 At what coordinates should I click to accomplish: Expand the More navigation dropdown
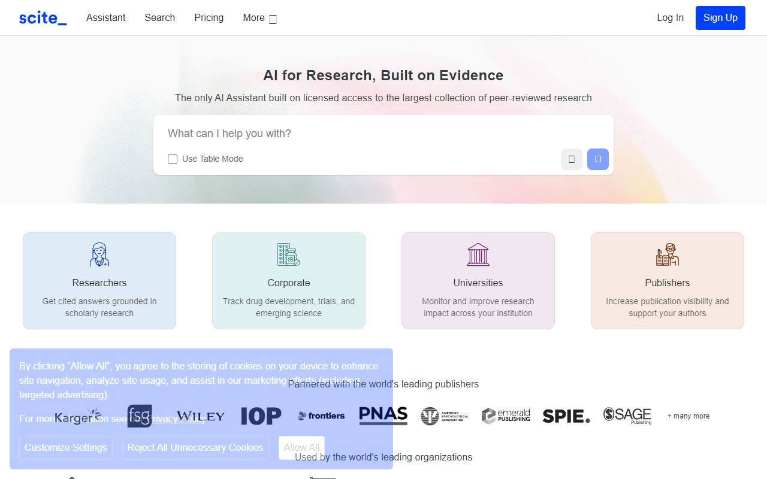click(259, 18)
